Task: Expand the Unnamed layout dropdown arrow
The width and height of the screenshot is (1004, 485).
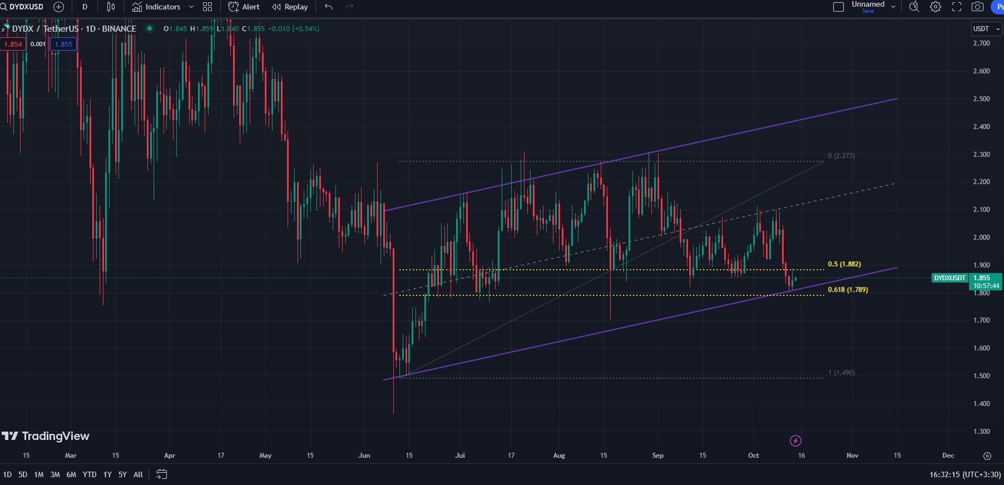Action: 893,7
